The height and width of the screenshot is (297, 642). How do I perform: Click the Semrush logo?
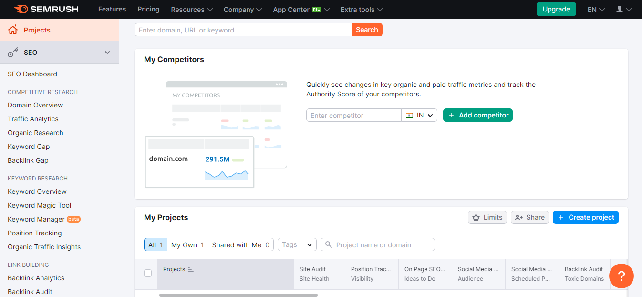(x=46, y=9)
